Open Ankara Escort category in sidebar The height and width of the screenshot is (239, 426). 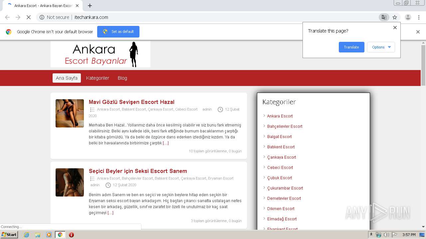(x=280, y=116)
